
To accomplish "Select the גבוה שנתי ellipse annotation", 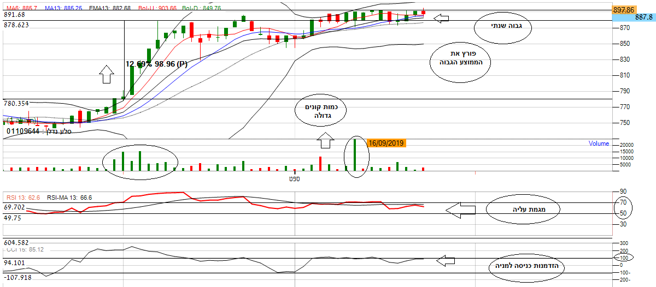I will (x=503, y=27).
